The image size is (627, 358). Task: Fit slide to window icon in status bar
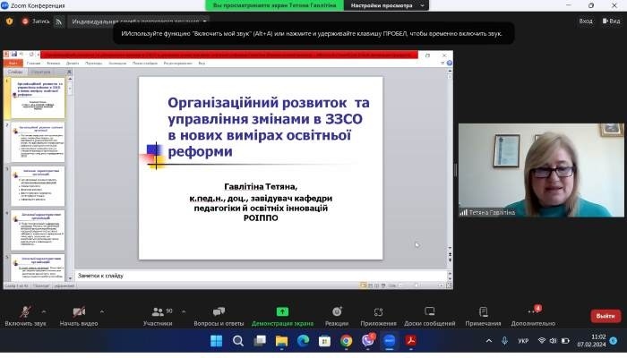(449, 286)
